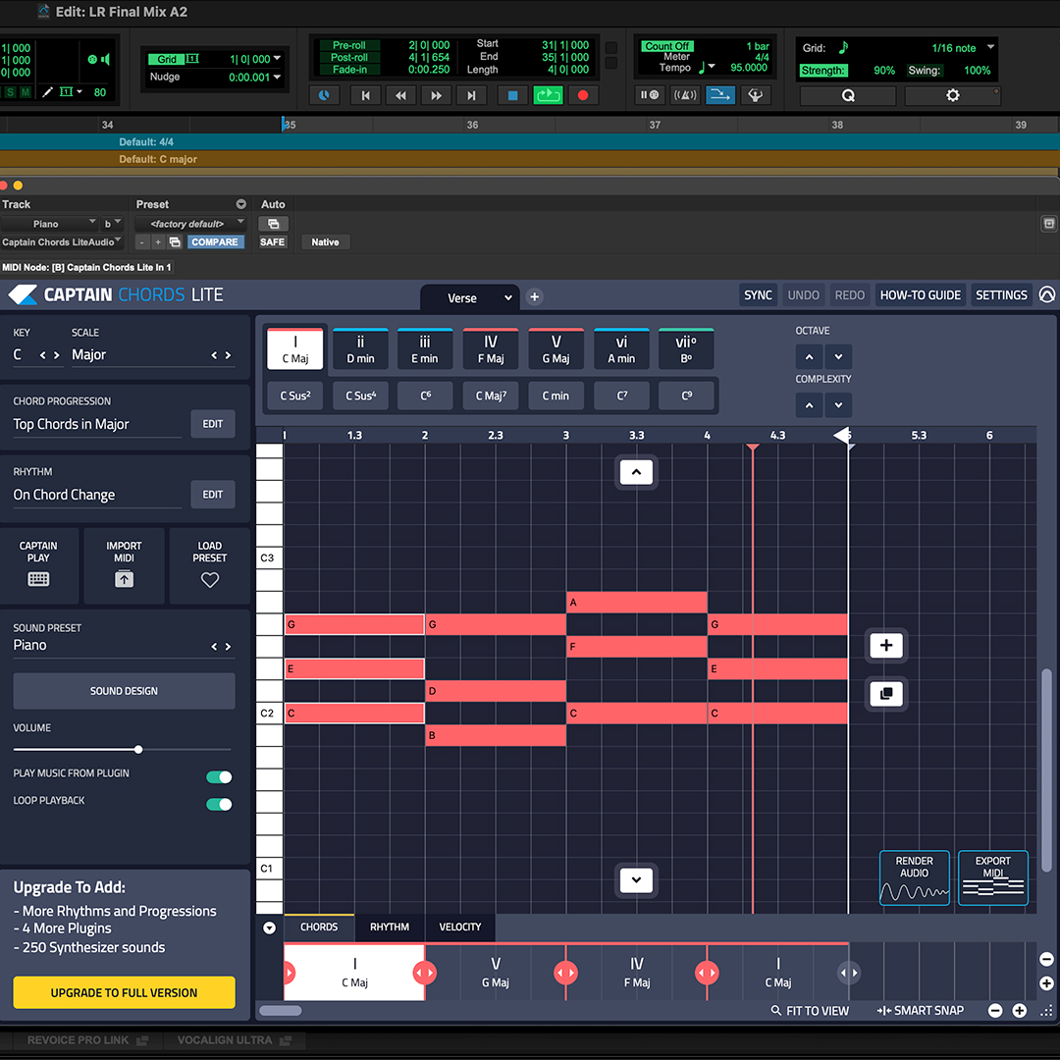Screen dimensions: 1060x1060
Task: Click the online sync clock icon
Action: point(325,95)
